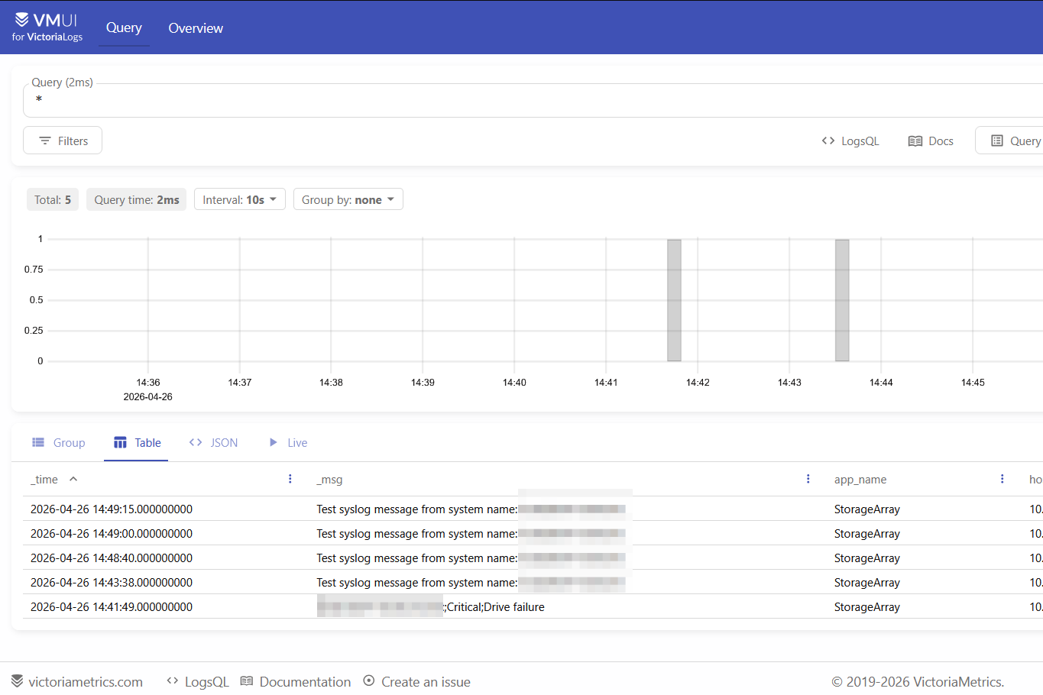The height and width of the screenshot is (695, 1043).
Task: Open the _time column options menu
Action: point(290,479)
